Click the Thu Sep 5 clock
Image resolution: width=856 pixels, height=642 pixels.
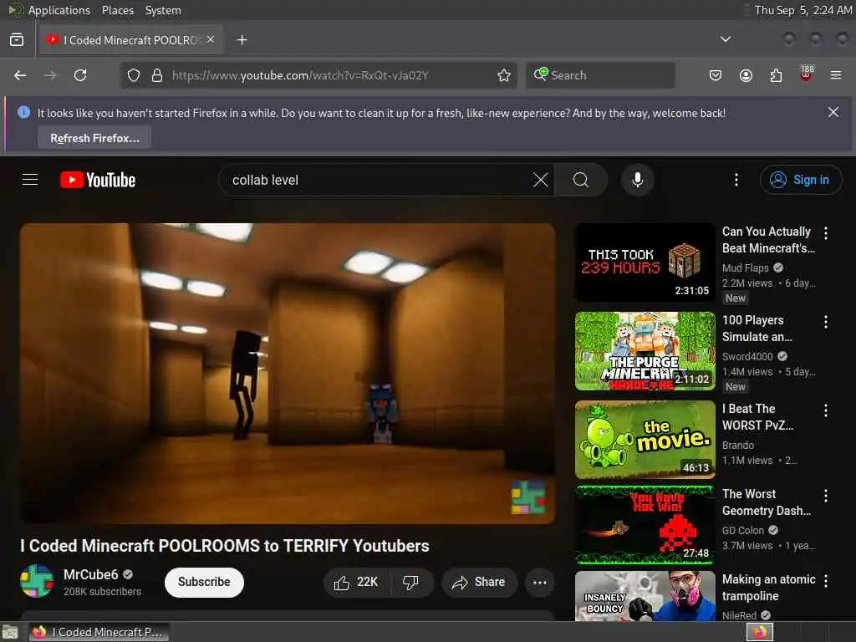pos(802,10)
